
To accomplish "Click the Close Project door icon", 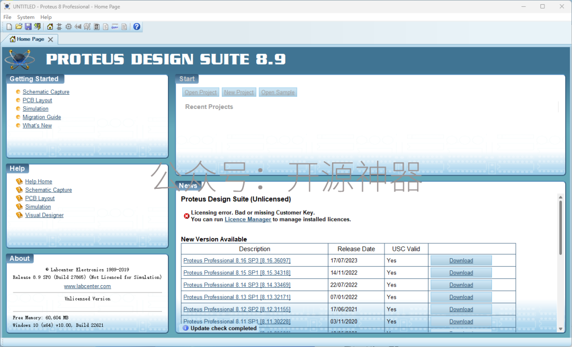I will click(x=37, y=26).
